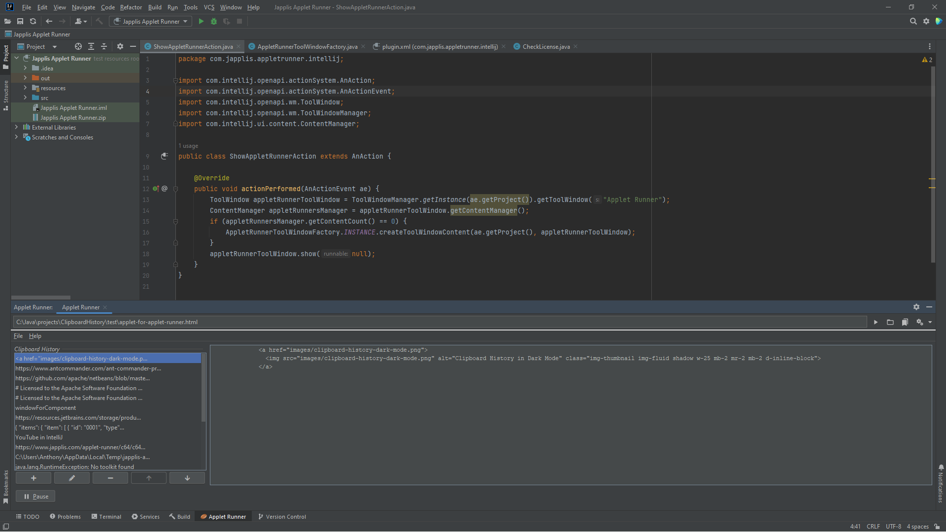This screenshot has width=946, height=532.
Task: Switch to AppletRunnerToolWindowFactory.java tab
Action: click(x=307, y=46)
